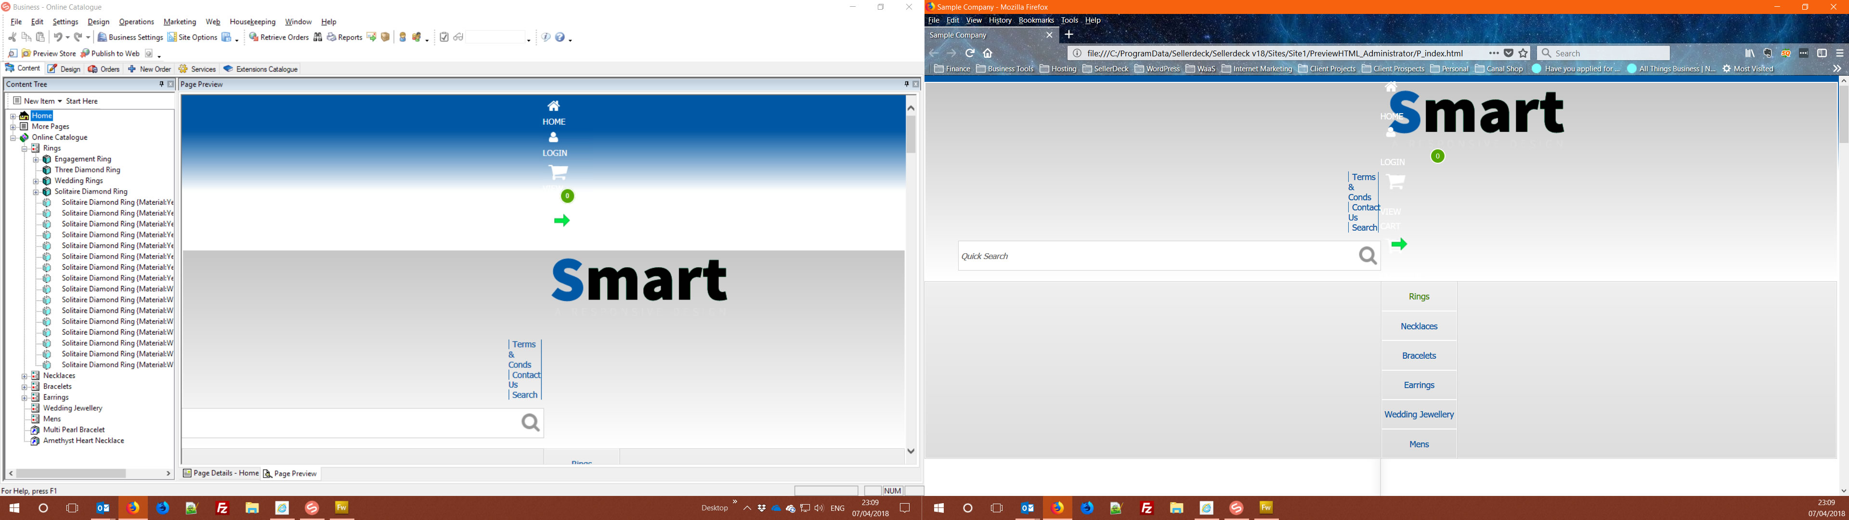Expand the Necklaces section in tree

[25, 377]
